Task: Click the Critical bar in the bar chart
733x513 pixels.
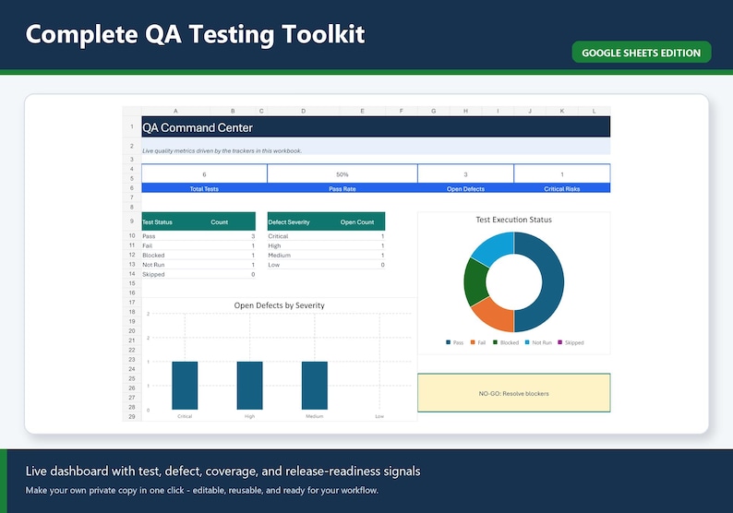Action: pyautogui.click(x=185, y=386)
